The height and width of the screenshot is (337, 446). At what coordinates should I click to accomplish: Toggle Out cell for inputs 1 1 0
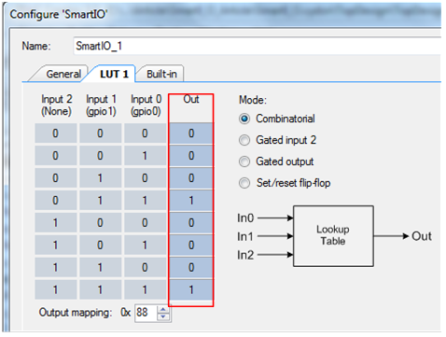click(191, 268)
